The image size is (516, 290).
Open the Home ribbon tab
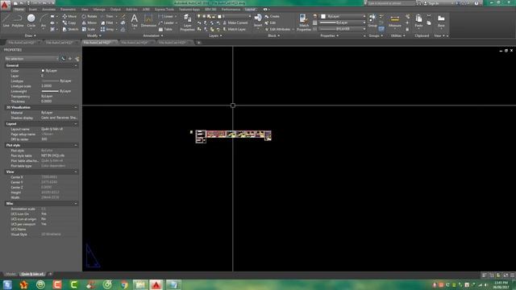pos(19,9)
